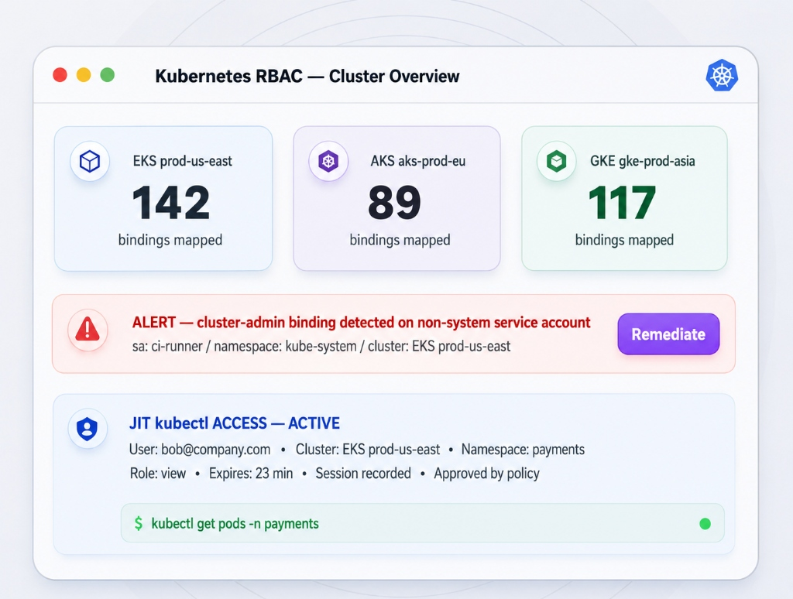Click the red alert warning triangle icon
Image resolution: width=793 pixels, height=599 pixels.
[x=88, y=330]
